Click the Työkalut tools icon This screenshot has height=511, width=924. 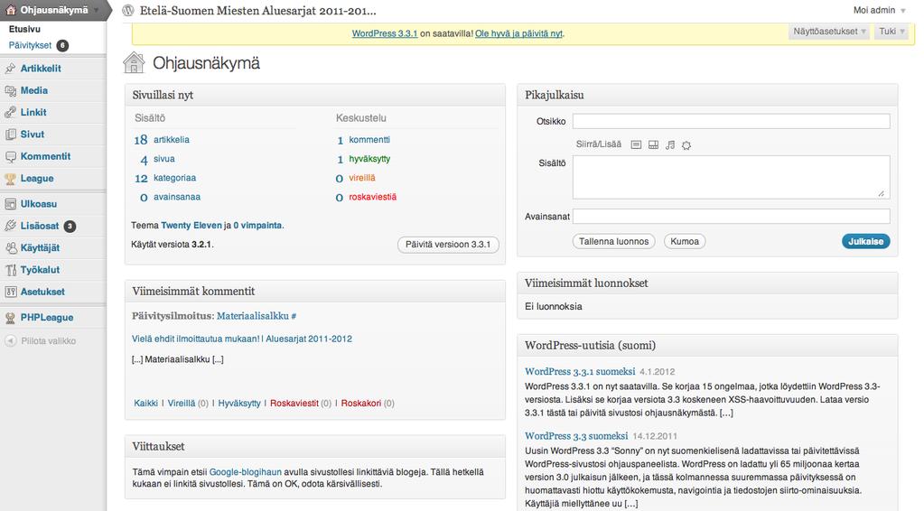(x=10, y=270)
